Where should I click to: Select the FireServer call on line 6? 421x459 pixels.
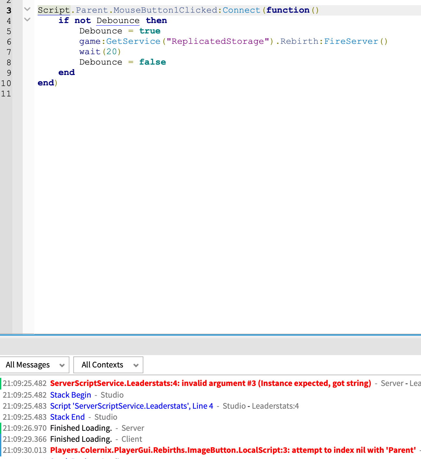click(351, 41)
